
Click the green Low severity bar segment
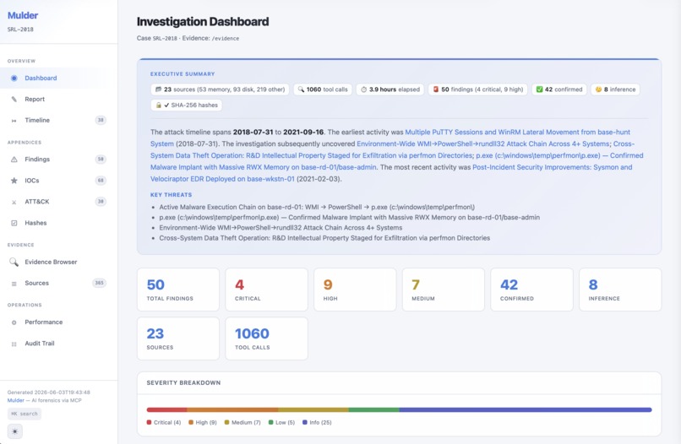pyautogui.click(x=374, y=409)
